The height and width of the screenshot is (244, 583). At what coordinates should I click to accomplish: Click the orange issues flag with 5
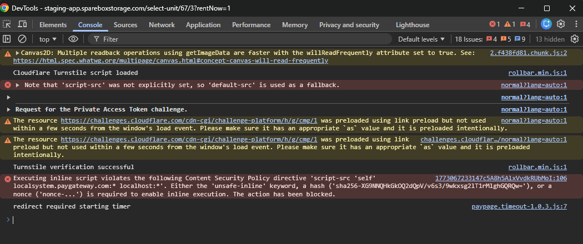[506, 39]
